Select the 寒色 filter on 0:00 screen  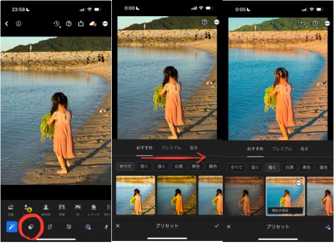click(196, 166)
